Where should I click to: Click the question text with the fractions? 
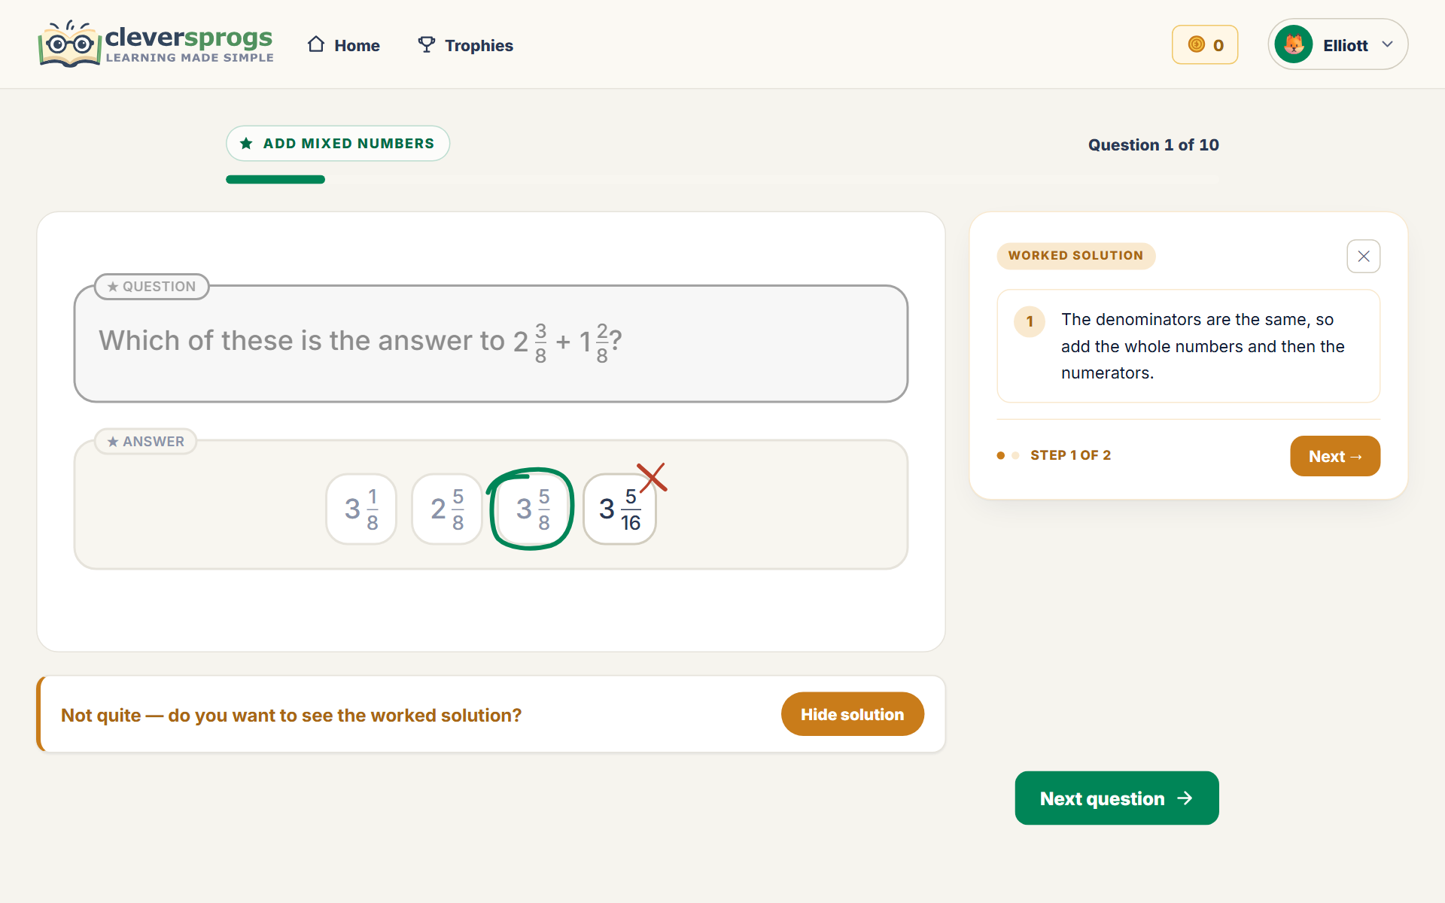point(360,342)
